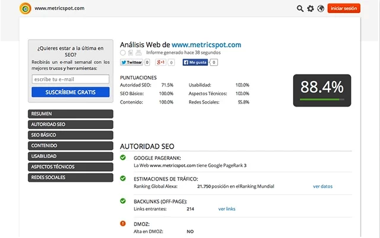This screenshot has width=380, height=238.
Task: Click the green check icon next to Backlinks
Action: tap(123, 201)
